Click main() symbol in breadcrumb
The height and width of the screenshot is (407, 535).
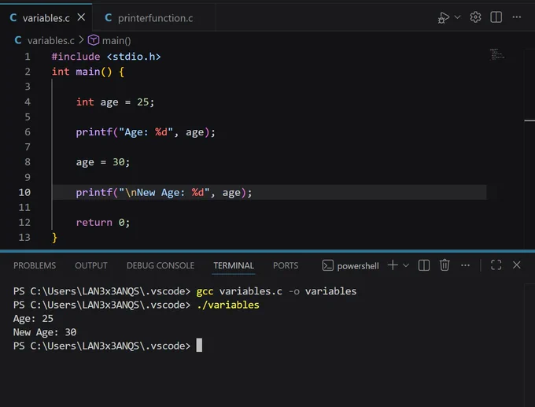point(116,41)
